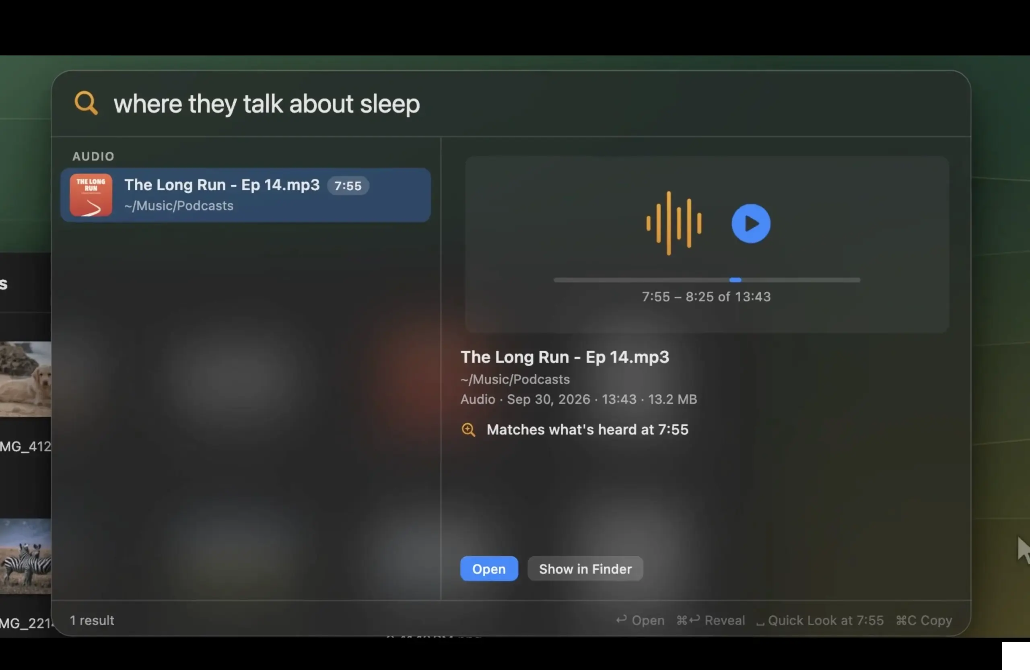This screenshot has width=1030, height=670.
Task: Click the 'Quick Look at 7:55' footer hint
Action: click(820, 621)
